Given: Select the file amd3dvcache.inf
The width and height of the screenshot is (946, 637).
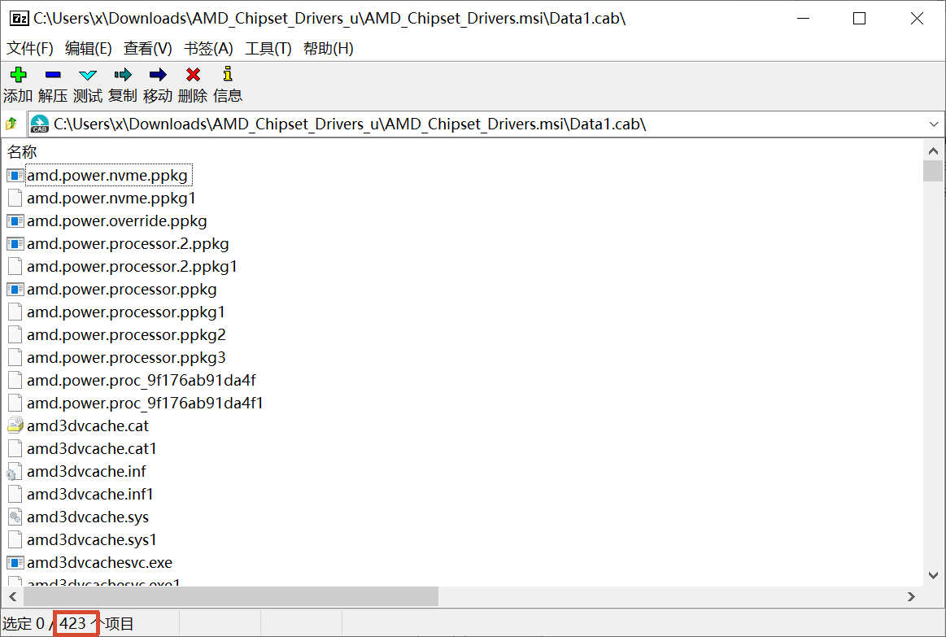Looking at the screenshot, I should tap(87, 472).
